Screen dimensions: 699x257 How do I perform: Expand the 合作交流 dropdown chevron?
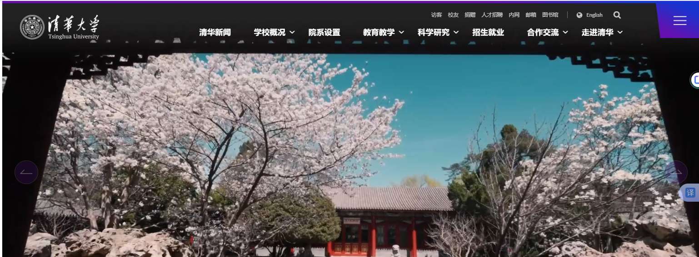[565, 32]
